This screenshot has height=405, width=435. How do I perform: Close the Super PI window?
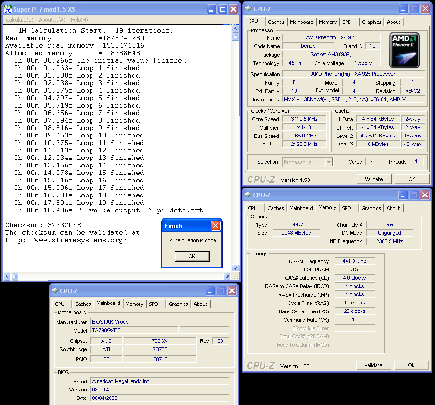234,9
